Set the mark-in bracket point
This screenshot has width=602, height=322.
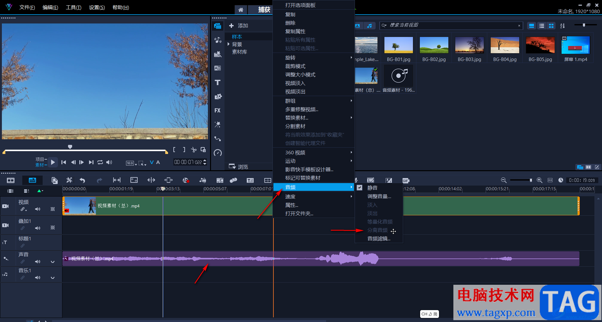point(174,150)
